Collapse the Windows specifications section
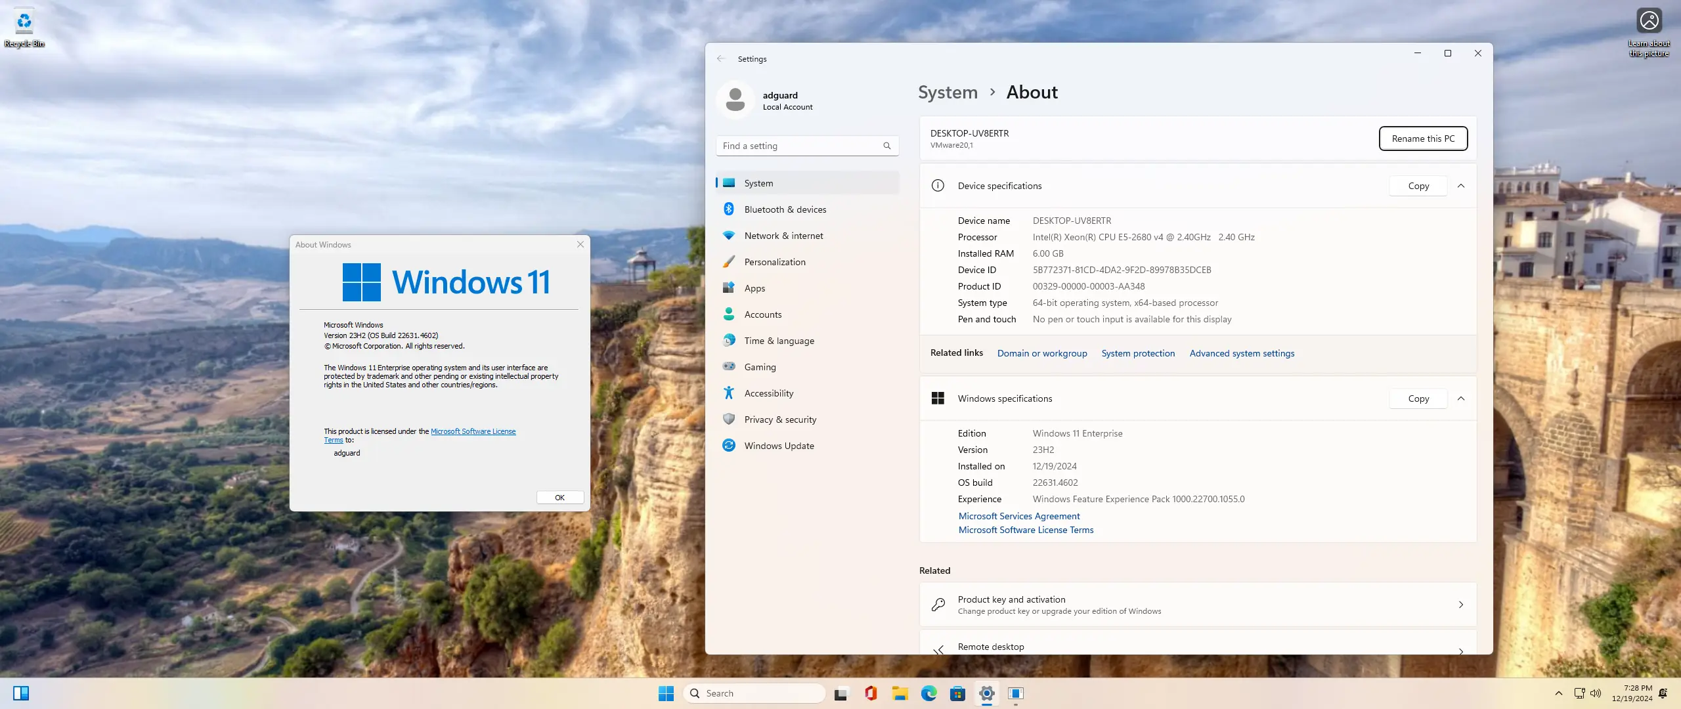The width and height of the screenshot is (1681, 709). 1461,398
